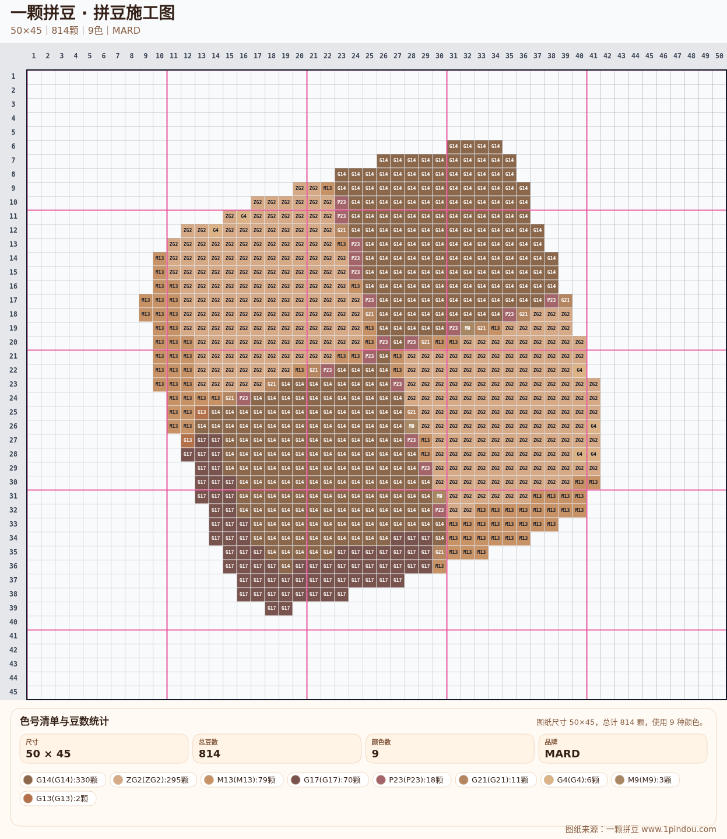The image size is (727, 839).
Task: Click column header number 1
Action: (34, 56)
